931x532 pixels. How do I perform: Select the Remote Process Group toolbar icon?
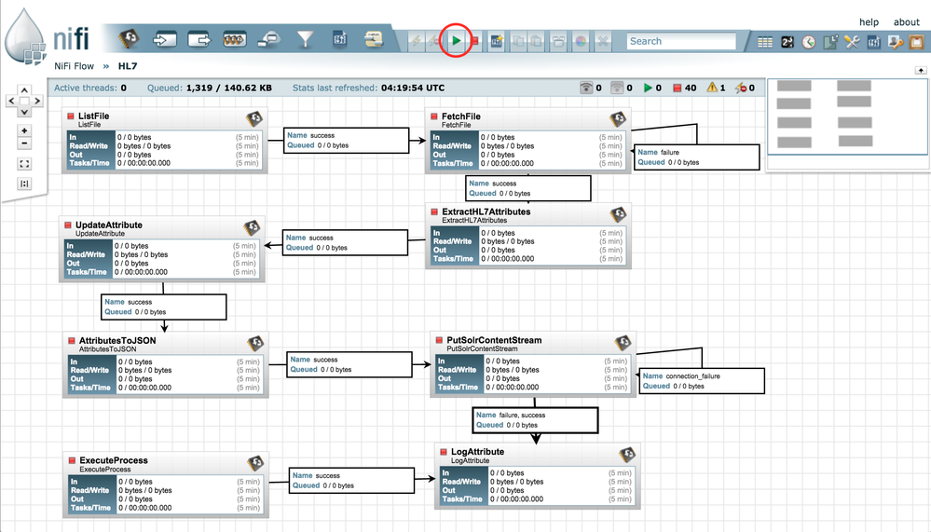tap(269, 40)
